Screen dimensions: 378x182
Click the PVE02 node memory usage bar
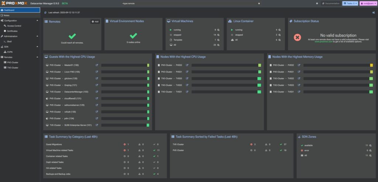click(338, 65)
